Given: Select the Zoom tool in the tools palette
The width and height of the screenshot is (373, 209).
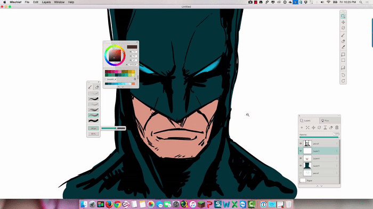Looking at the screenshot, I should coord(343,16).
